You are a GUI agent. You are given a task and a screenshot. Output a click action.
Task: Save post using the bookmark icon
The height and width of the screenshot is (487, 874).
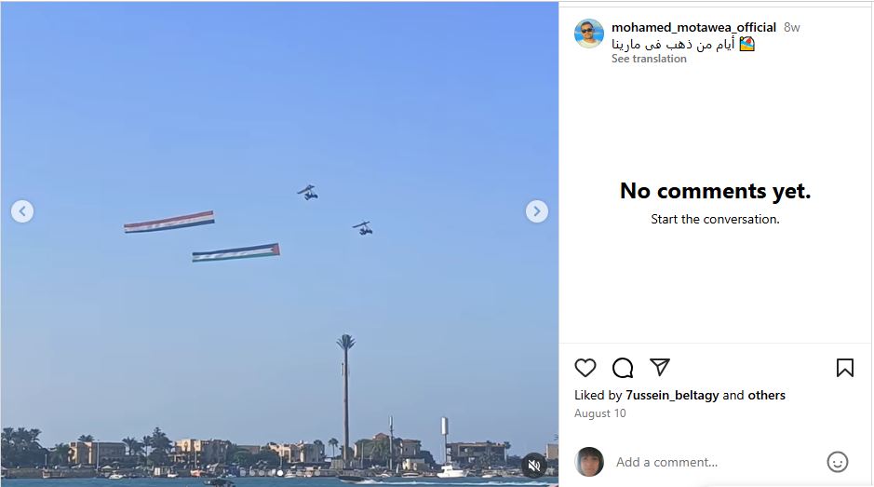[844, 368]
